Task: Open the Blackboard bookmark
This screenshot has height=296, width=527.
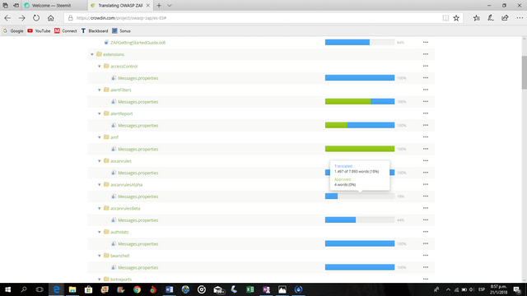Action: pos(95,31)
